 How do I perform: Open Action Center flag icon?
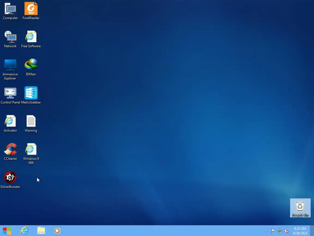click(x=273, y=231)
